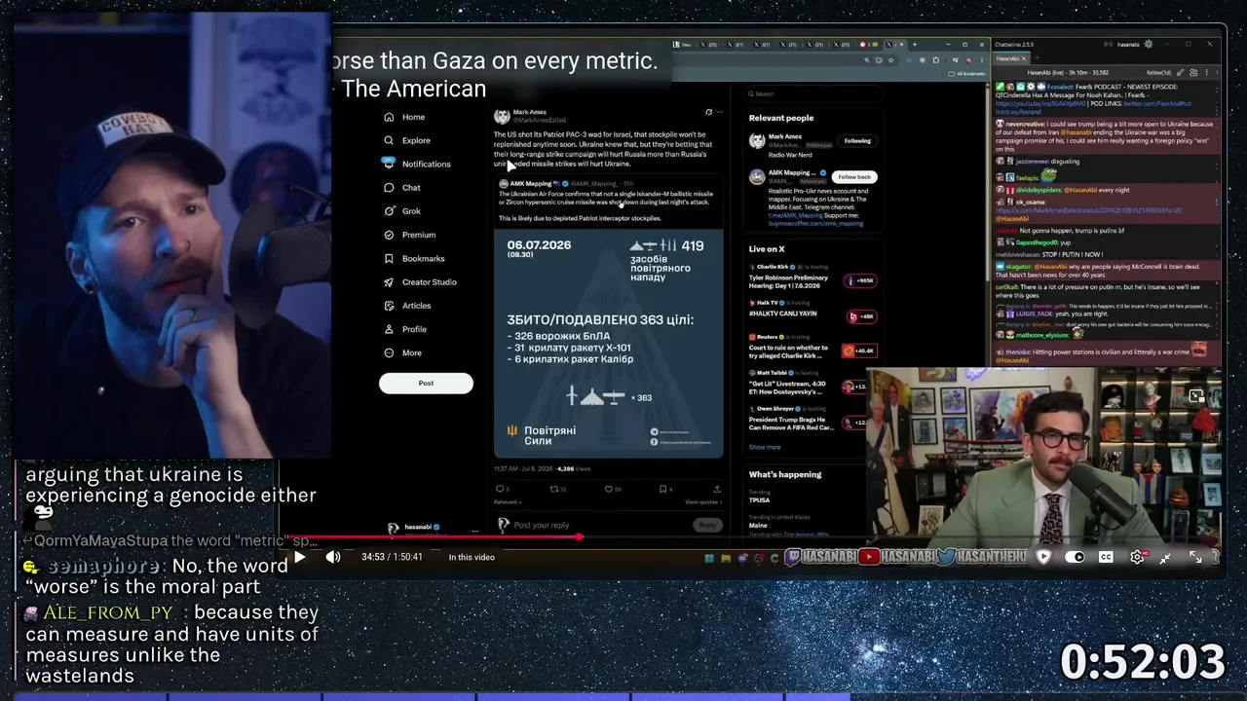Mute the video using the volume icon
Screen dimensions: 1247x701
333,557
